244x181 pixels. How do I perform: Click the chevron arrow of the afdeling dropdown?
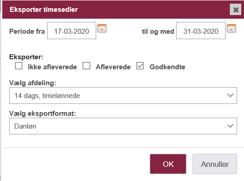[x=230, y=95]
